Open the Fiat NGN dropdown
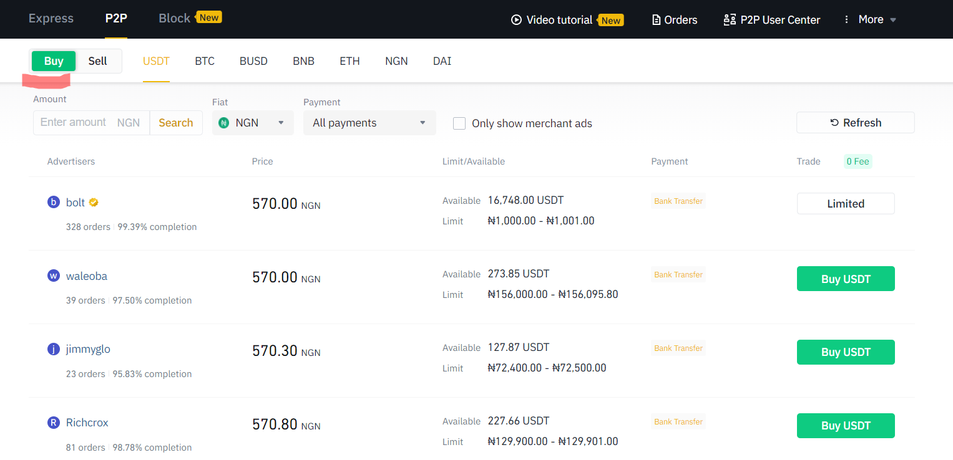Viewport: 953px width, 460px height. (x=253, y=123)
